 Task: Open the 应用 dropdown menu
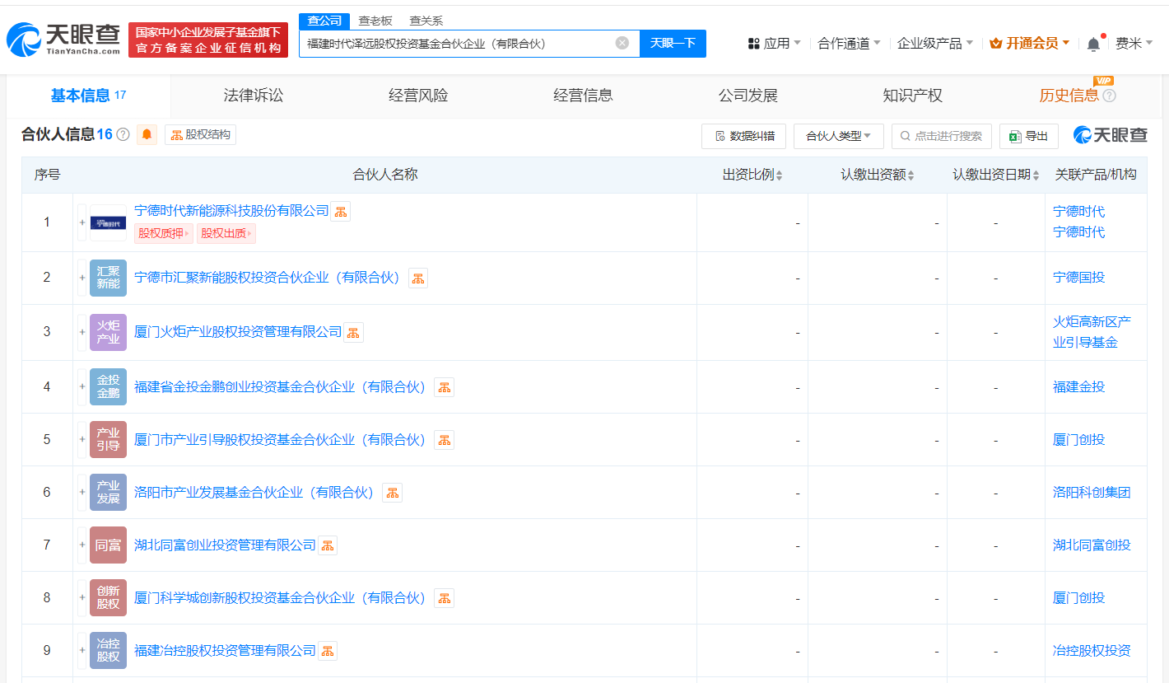tap(774, 44)
